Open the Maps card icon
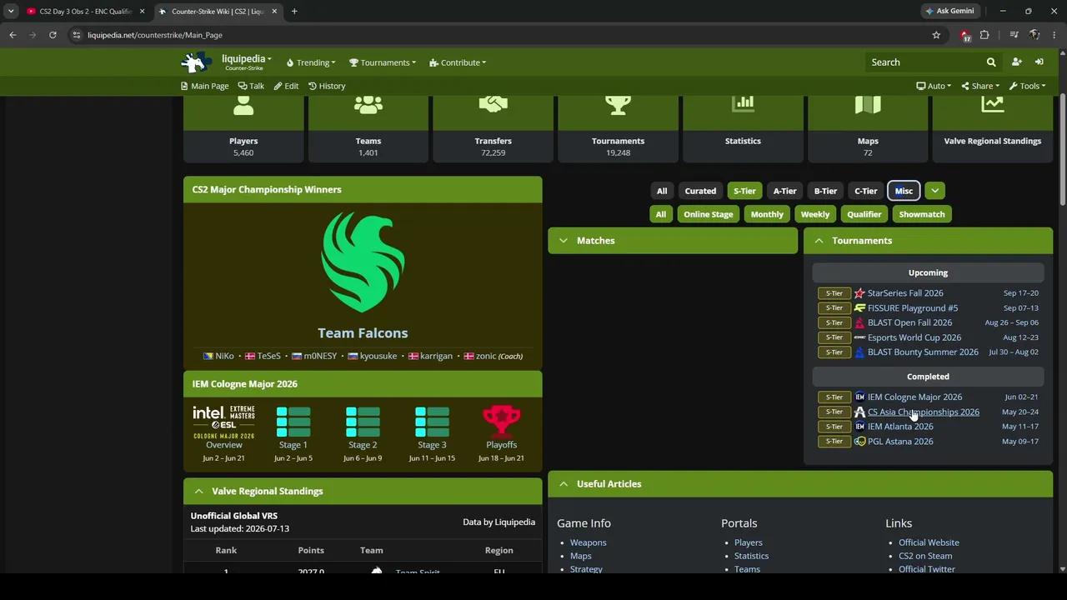This screenshot has height=600, width=1067. click(x=868, y=104)
